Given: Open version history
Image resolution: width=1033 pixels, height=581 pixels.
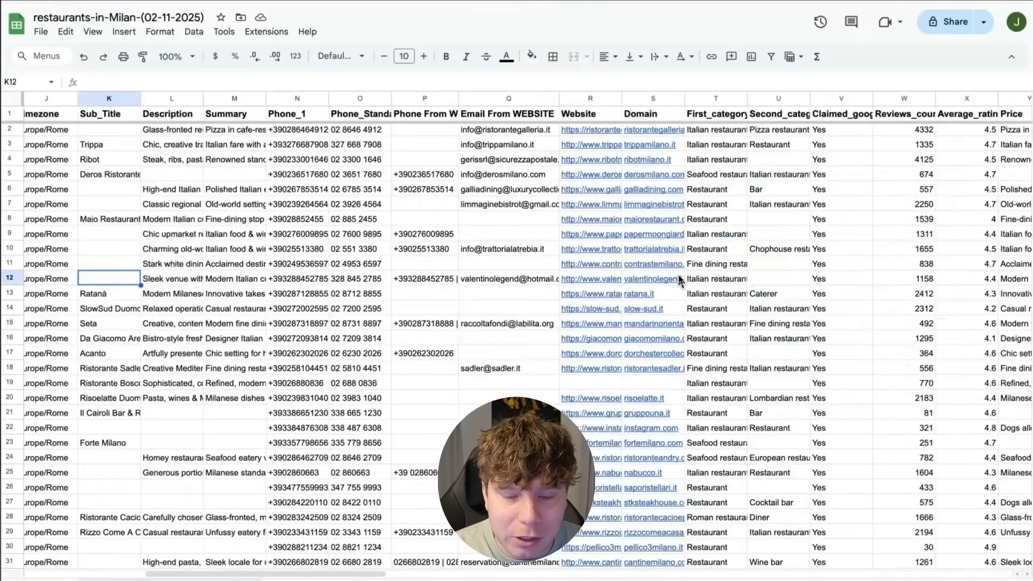Looking at the screenshot, I should pos(820,22).
